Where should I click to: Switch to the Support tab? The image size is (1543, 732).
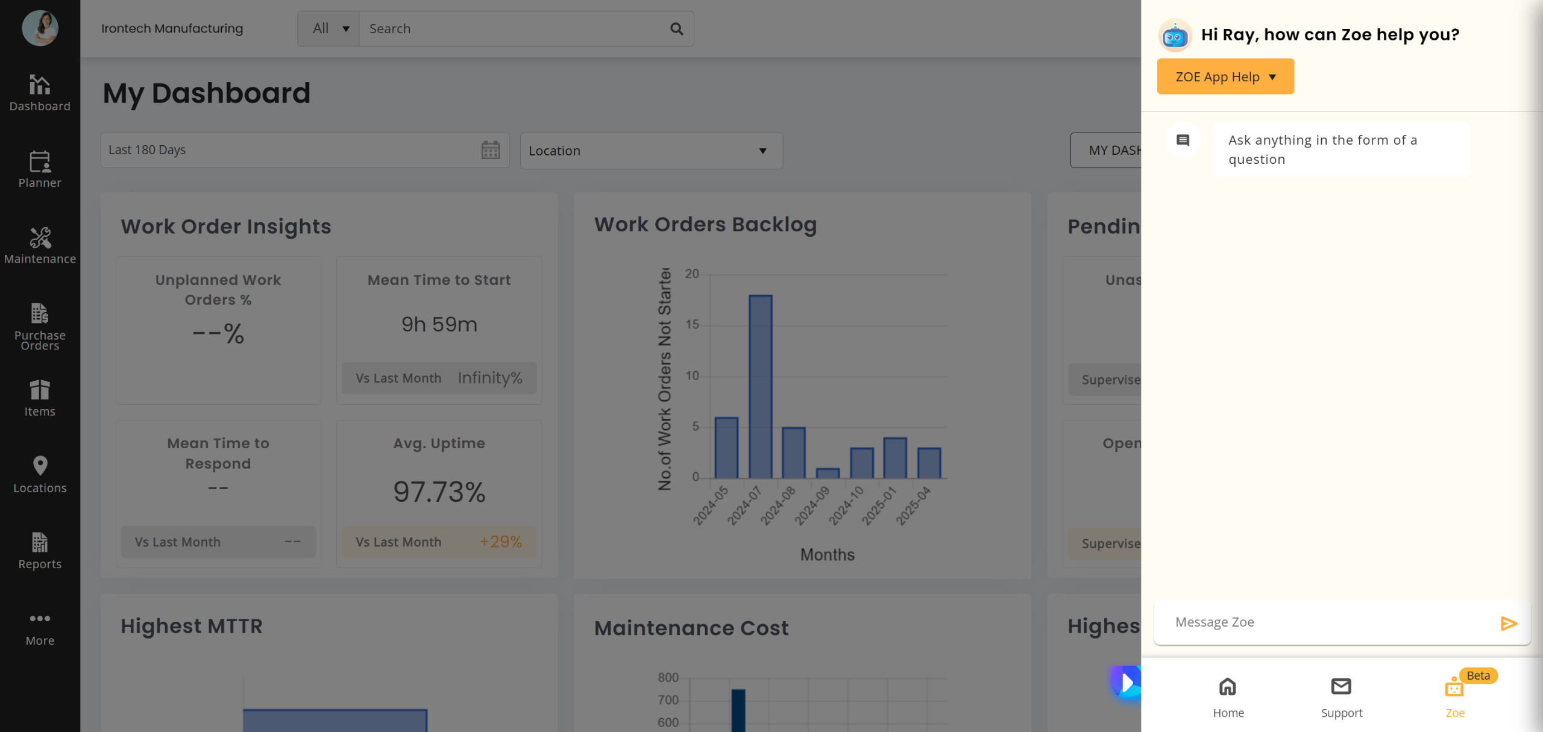click(1341, 696)
